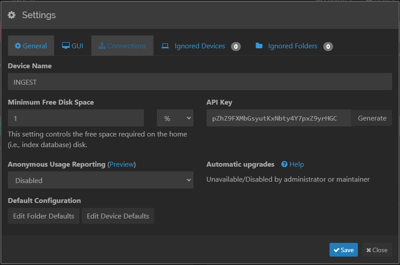The image size is (400, 265).
Task: Open Edit Device Defaults
Action: 118,216
